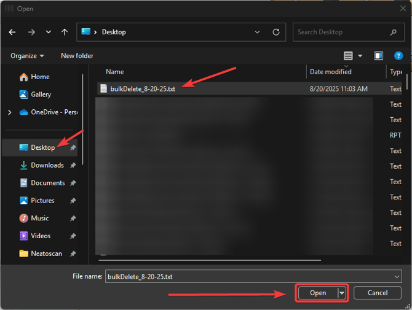Image resolution: width=412 pixels, height=310 pixels.
Task: Click New folder in the toolbar
Action: pyautogui.click(x=77, y=56)
